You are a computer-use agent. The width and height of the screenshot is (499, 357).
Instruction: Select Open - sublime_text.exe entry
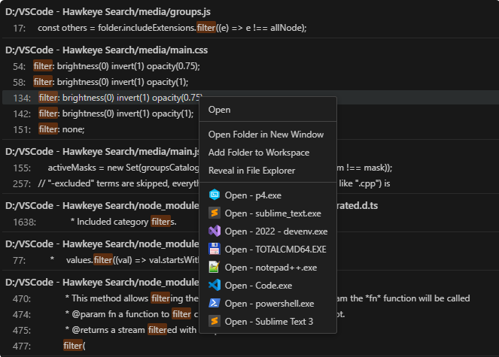coord(268,213)
